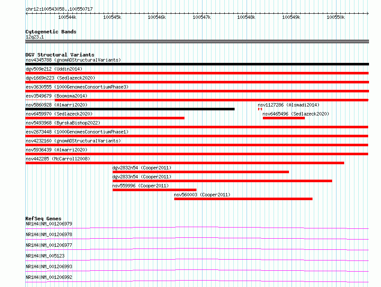
Task: Click the red bar under nsv5493968
Action: pos(197,127)
